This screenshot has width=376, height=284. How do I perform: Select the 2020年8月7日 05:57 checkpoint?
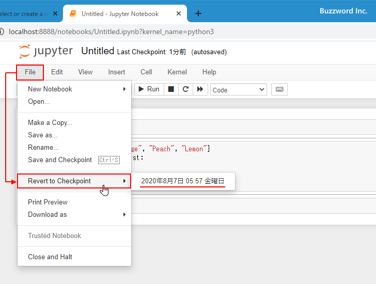pos(183,181)
